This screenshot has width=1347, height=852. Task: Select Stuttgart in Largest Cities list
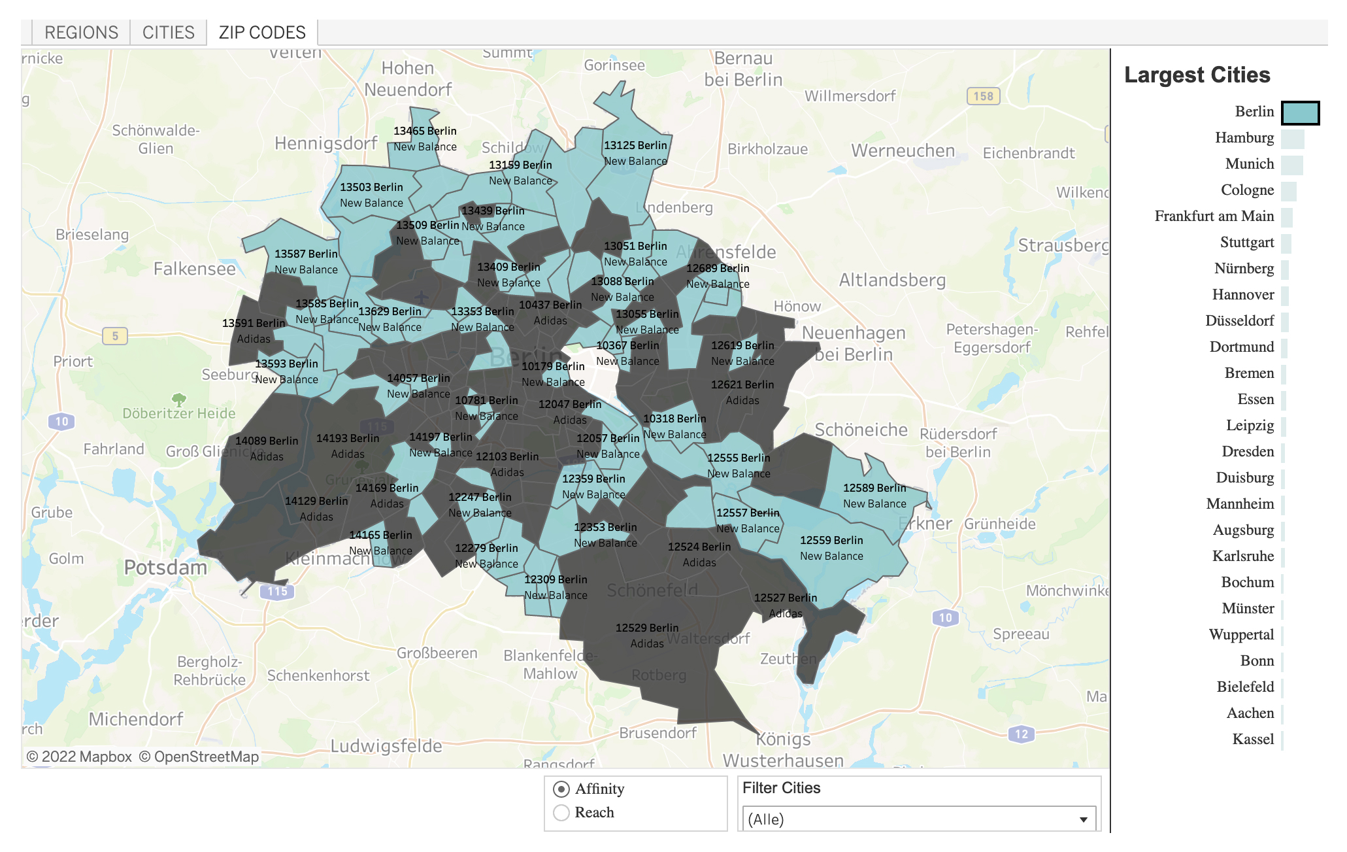pyautogui.click(x=1247, y=243)
